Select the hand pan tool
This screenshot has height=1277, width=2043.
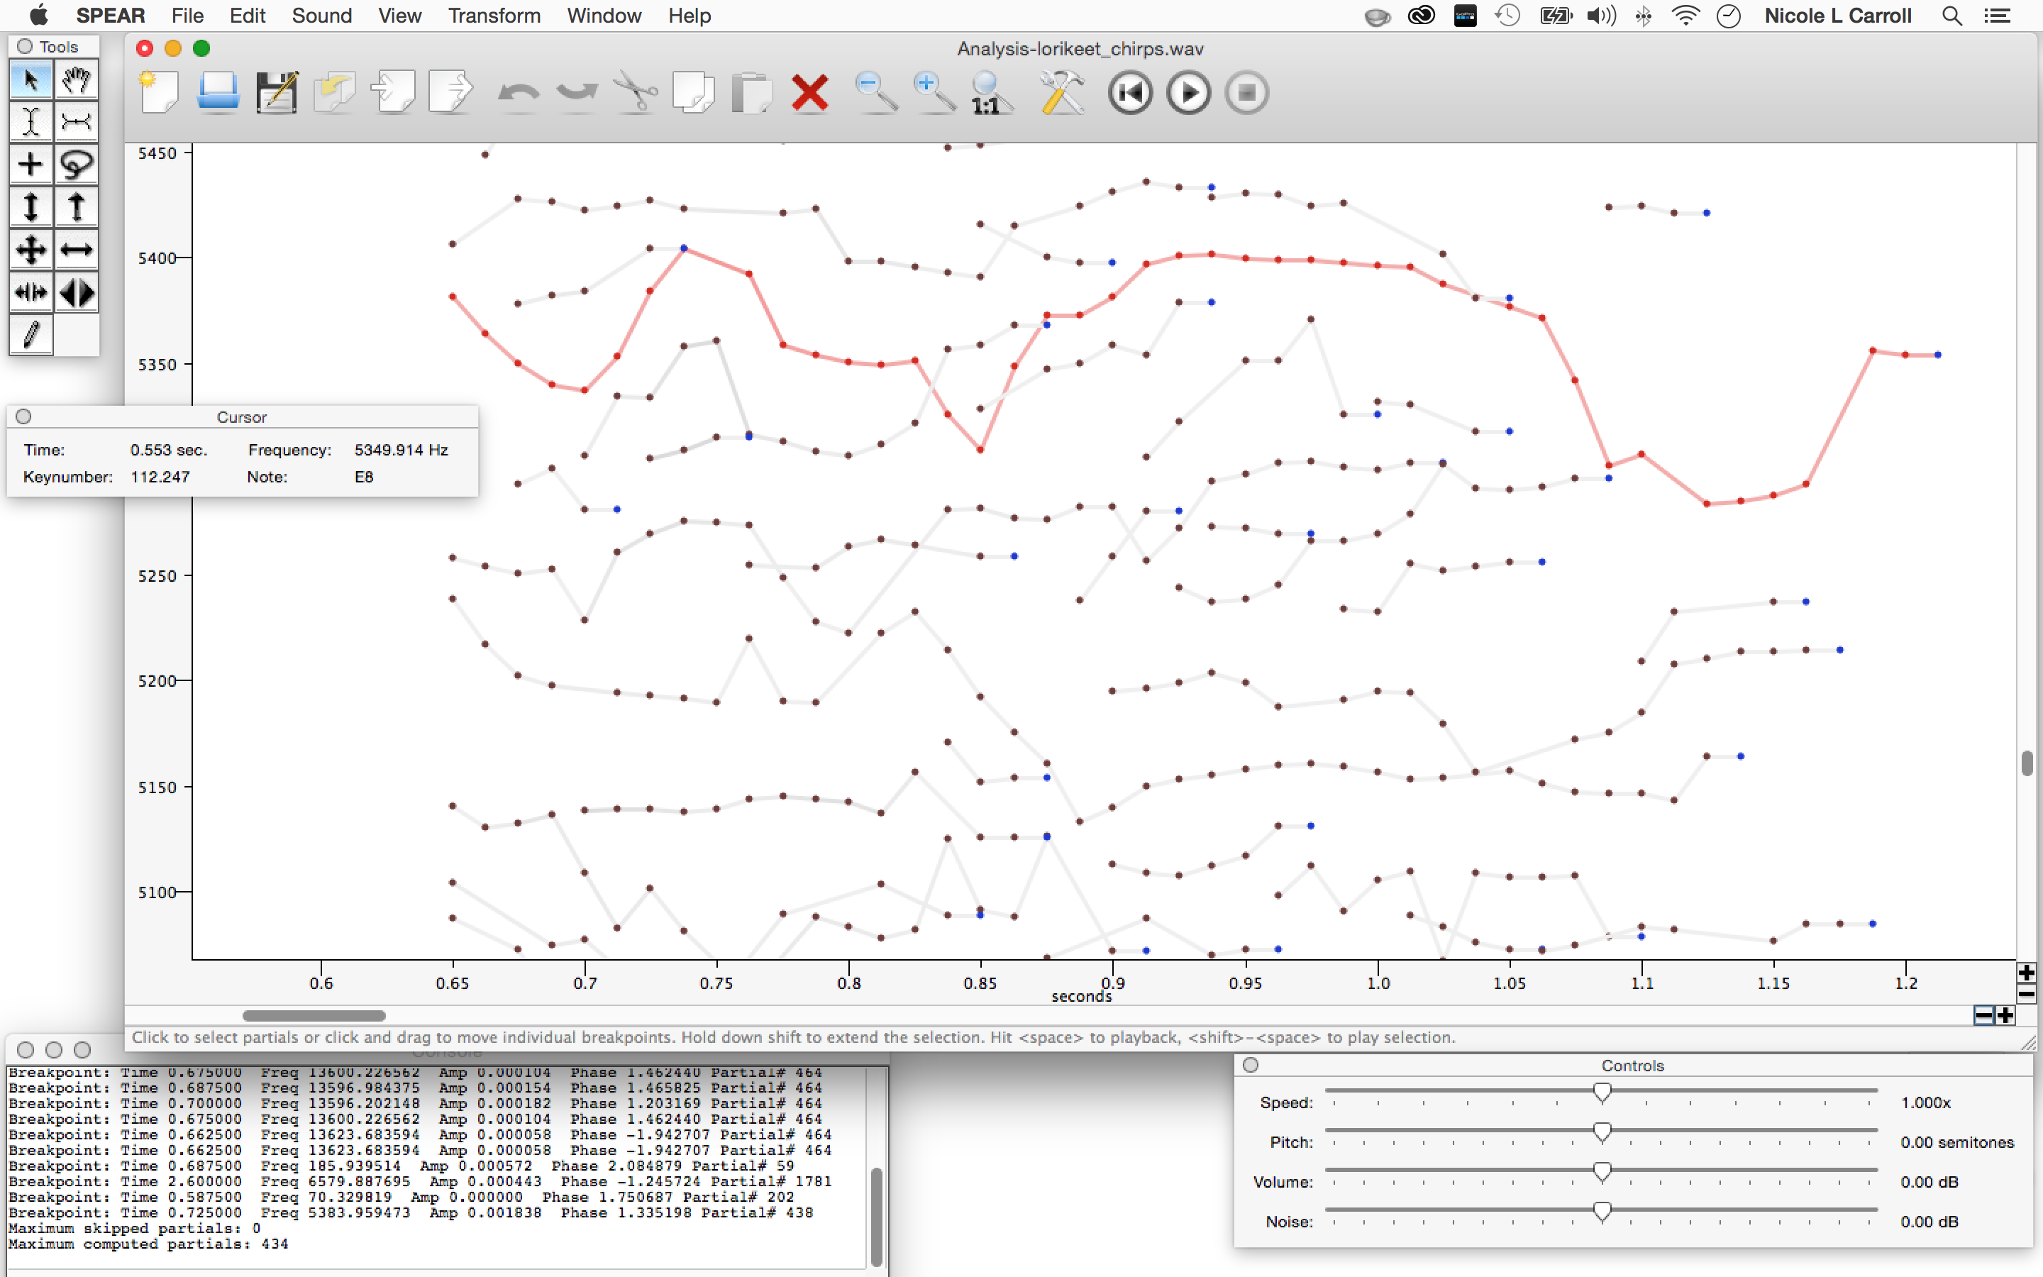click(x=76, y=81)
